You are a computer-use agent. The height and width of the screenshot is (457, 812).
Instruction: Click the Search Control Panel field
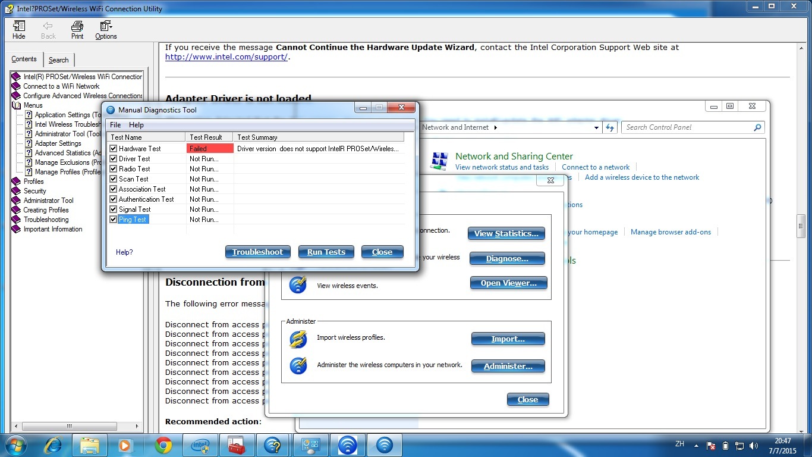point(693,127)
